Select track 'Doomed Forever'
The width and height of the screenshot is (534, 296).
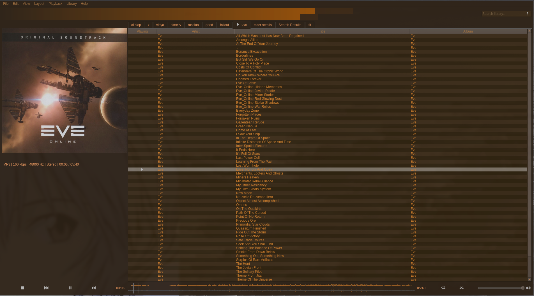249,79
